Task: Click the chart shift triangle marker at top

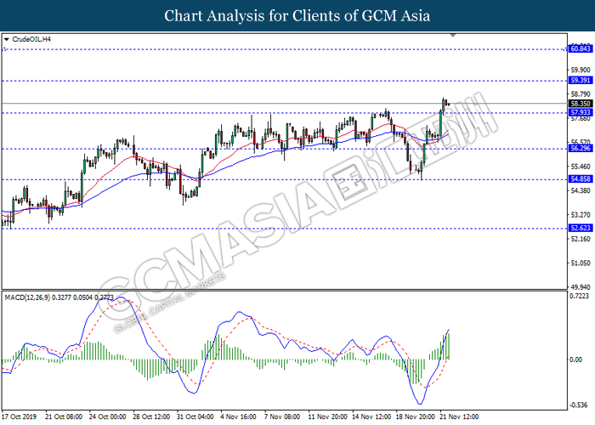Action: (455, 36)
